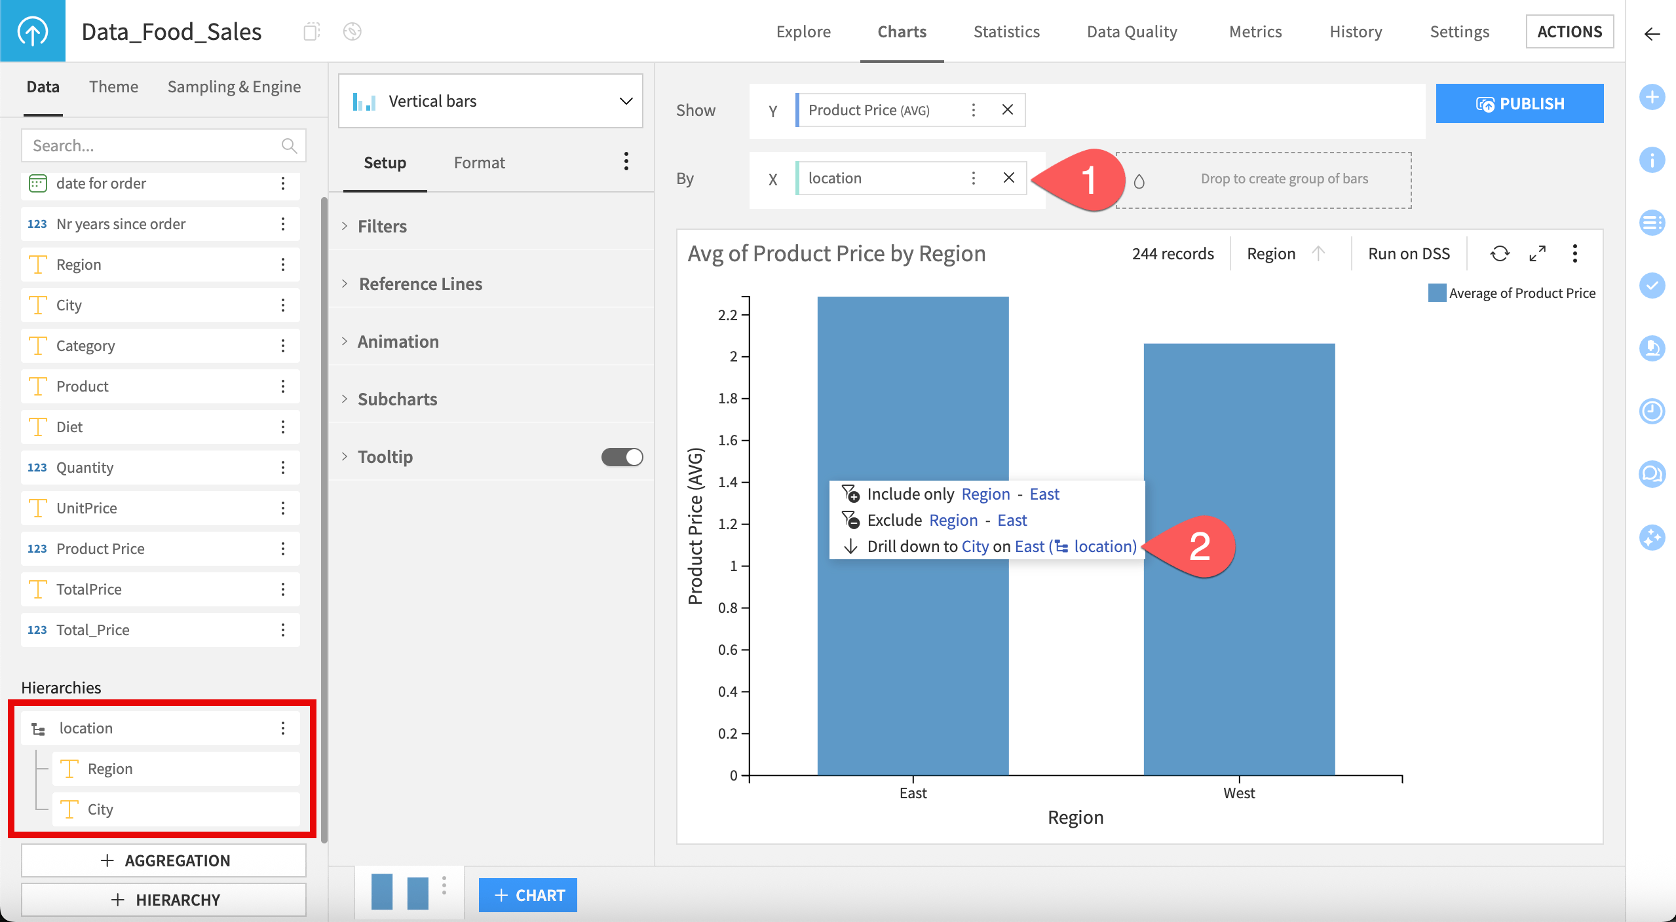Expand the Filters section
The width and height of the screenshot is (1676, 922).
382,226
